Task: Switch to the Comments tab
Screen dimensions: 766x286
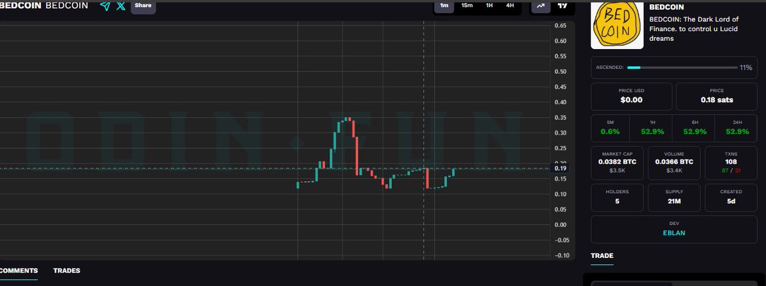Action: (19, 271)
